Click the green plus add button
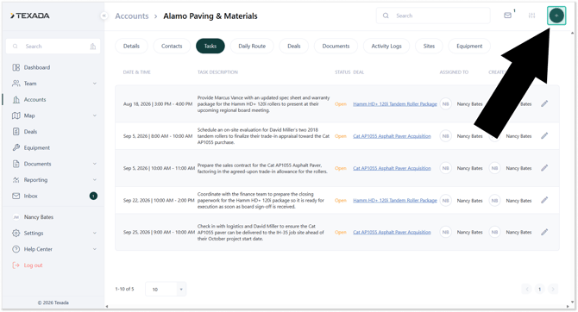The width and height of the screenshot is (578, 312). (556, 16)
